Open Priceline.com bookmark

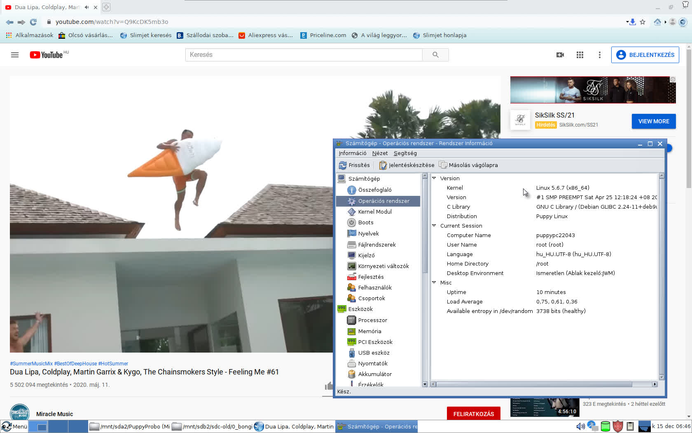pos(323,35)
